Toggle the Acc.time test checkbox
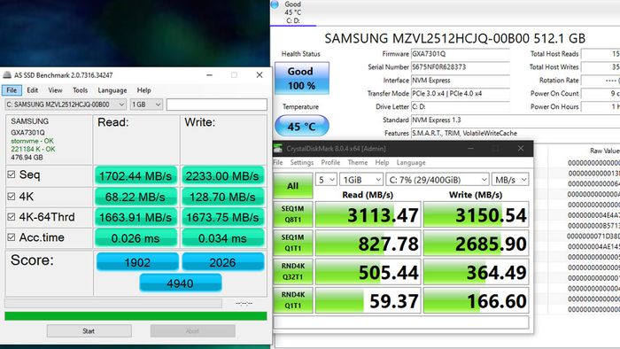 click(12, 237)
